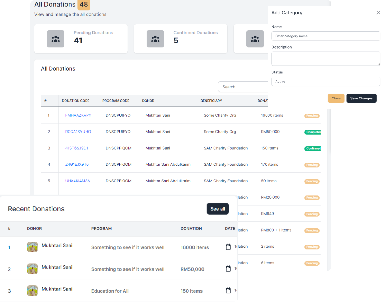Close the Add Category panel with X
This screenshot has width=382, height=305.
click(x=378, y=13)
